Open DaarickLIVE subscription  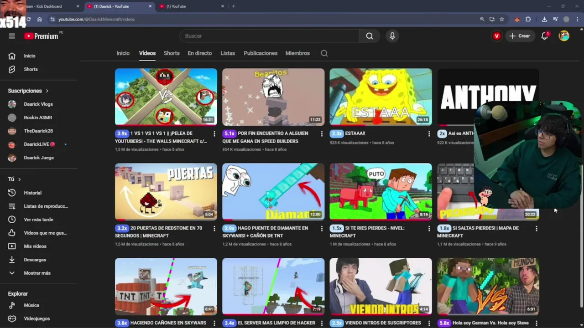[39, 144]
